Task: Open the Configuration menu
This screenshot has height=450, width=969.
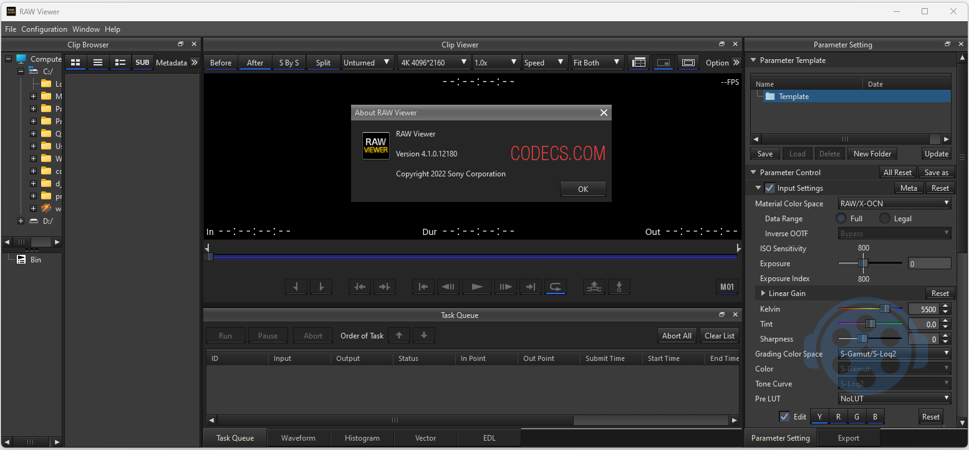Action: click(44, 29)
